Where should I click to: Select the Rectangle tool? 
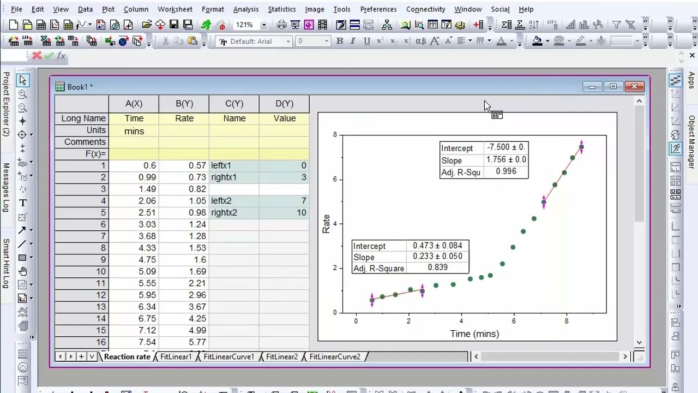[22, 258]
